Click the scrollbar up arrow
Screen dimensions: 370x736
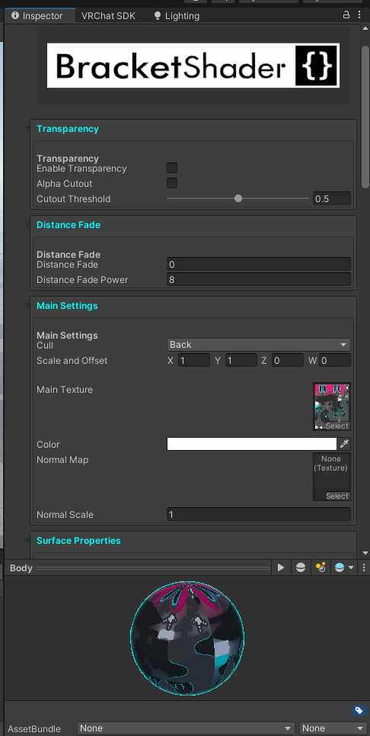coord(365,28)
